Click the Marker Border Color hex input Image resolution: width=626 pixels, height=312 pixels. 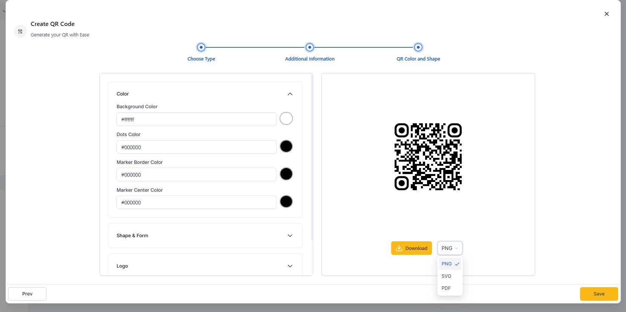(196, 174)
